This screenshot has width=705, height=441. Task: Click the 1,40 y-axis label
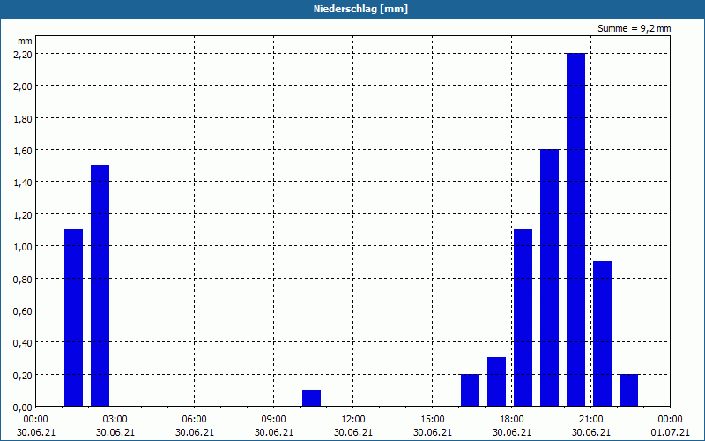tap(23, 183)
